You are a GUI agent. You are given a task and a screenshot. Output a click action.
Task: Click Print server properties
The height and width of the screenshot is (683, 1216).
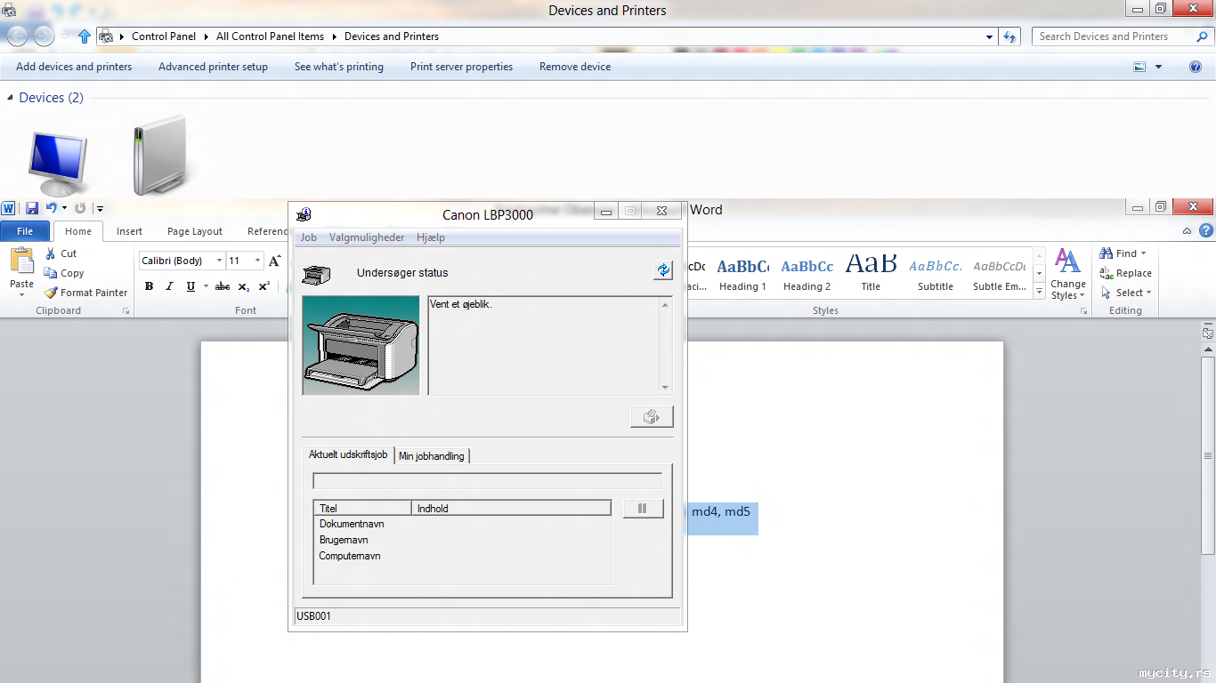click(461, 67)
